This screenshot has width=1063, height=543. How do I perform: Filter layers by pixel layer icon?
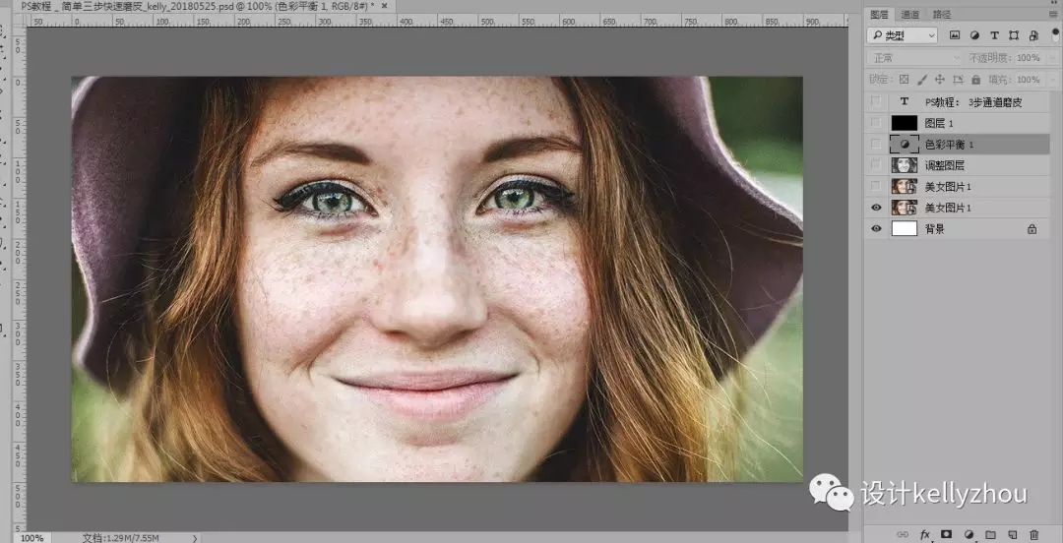[x=955, y=35]
